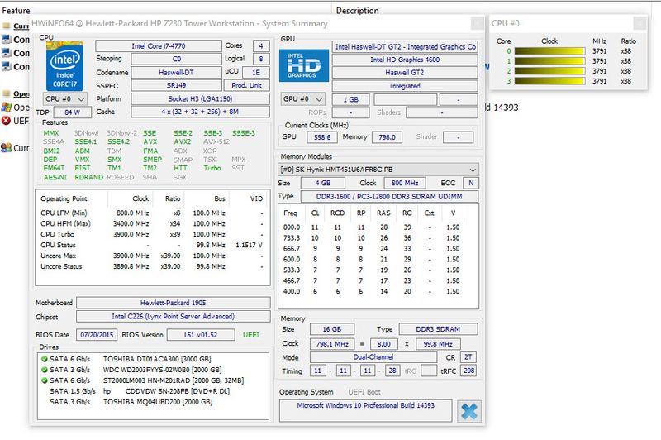Viewport: 661px width, 440px height.
Task: Click the Intel Core i7-4770 name field
Action: (159, 46)
